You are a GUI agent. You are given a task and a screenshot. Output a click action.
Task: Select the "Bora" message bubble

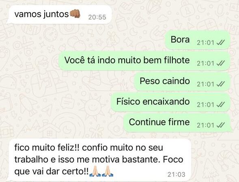pyautogui.click(x=198, y=40)
